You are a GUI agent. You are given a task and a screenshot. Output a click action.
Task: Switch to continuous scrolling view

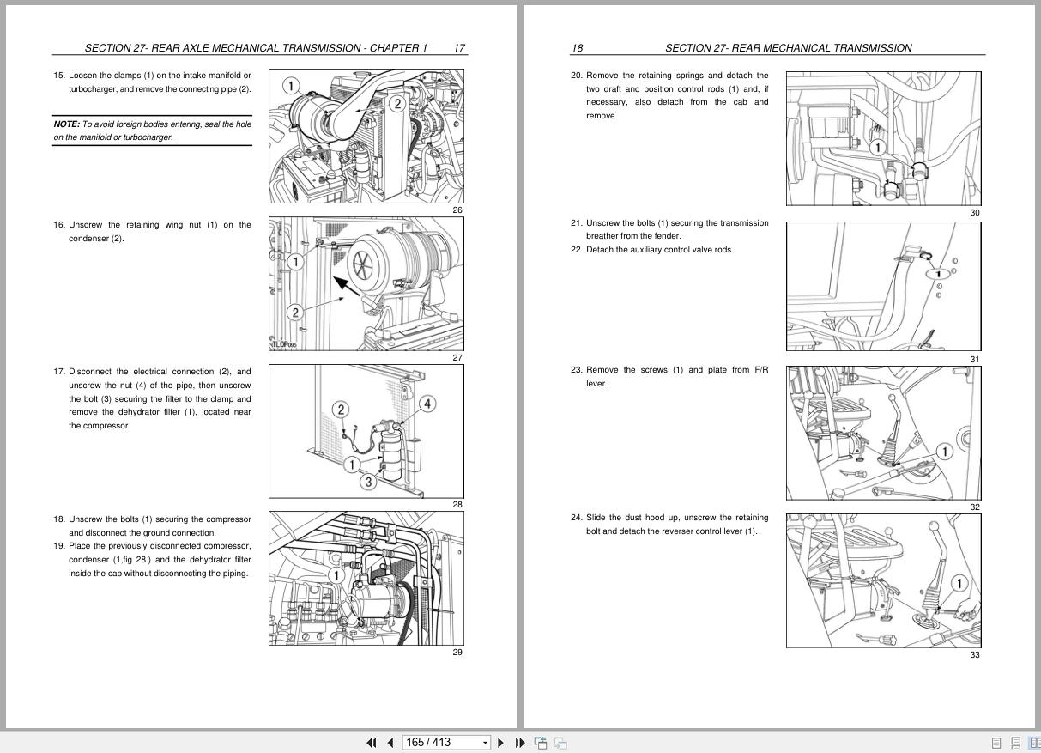click(1015, 744)
